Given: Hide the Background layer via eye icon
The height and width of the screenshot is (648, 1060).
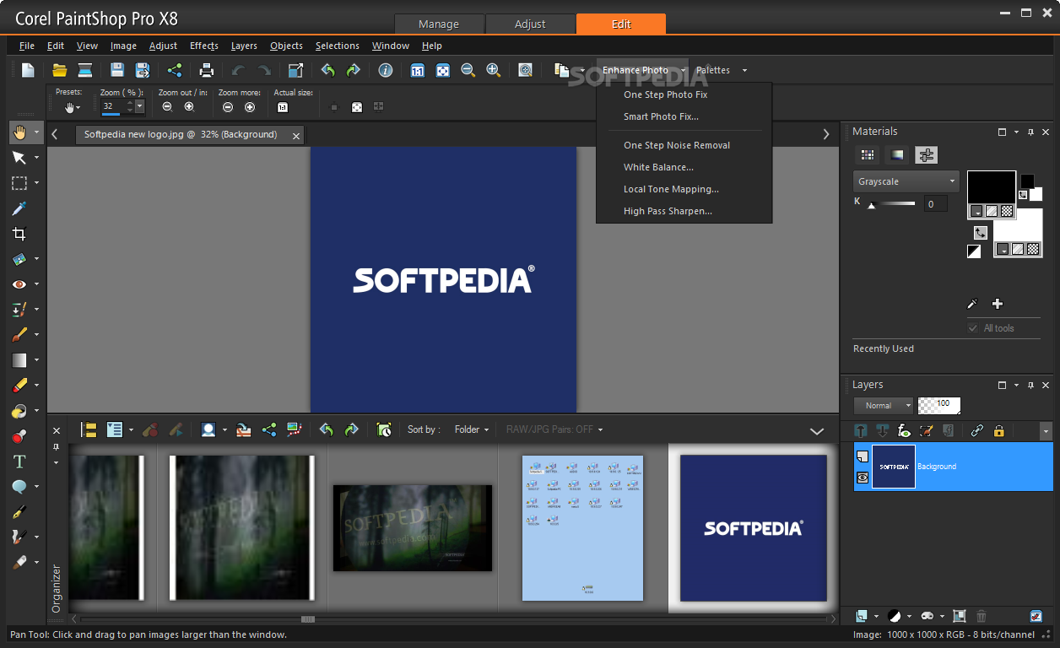Looking at the screenshot, I should [x=863, y=478].
